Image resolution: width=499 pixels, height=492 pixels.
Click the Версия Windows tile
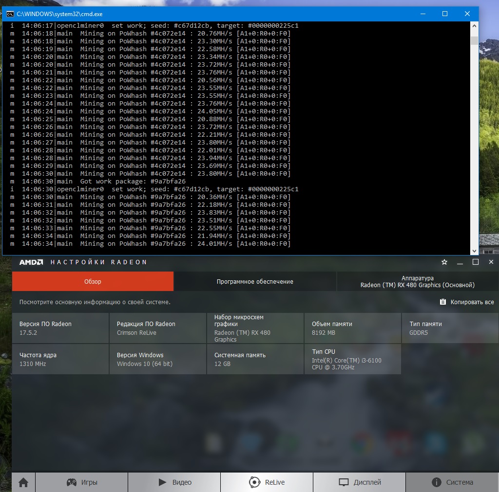[158, 359]
